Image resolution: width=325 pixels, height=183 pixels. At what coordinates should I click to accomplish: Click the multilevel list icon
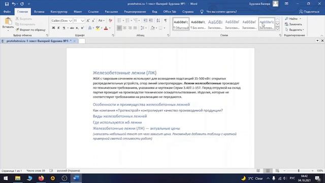point(136,20)
